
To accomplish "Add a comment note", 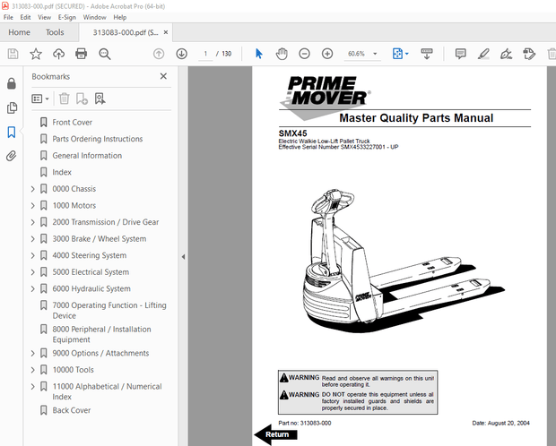I will 460,54.
